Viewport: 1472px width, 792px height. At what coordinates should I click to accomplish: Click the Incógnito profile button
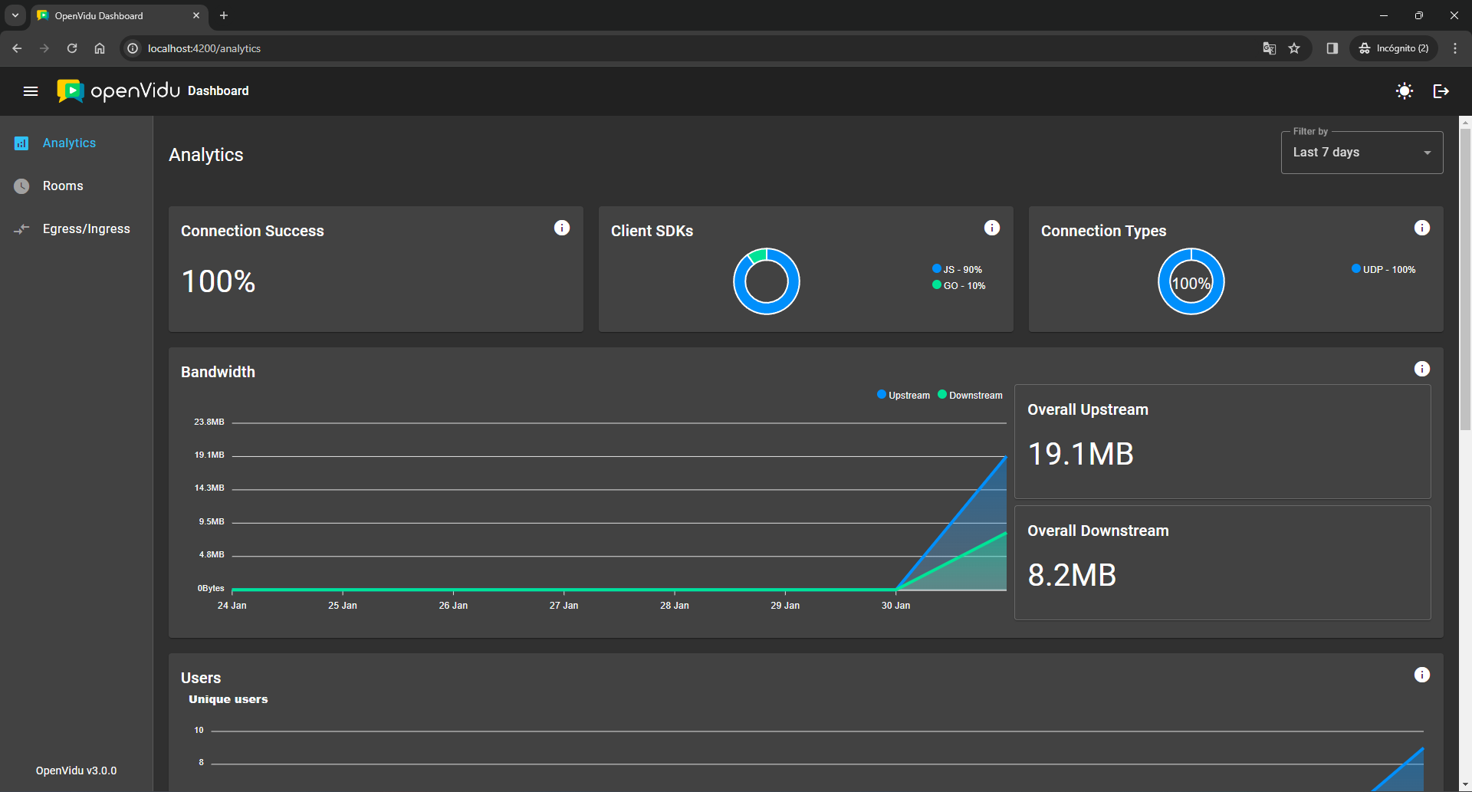tap(1394, 48)
